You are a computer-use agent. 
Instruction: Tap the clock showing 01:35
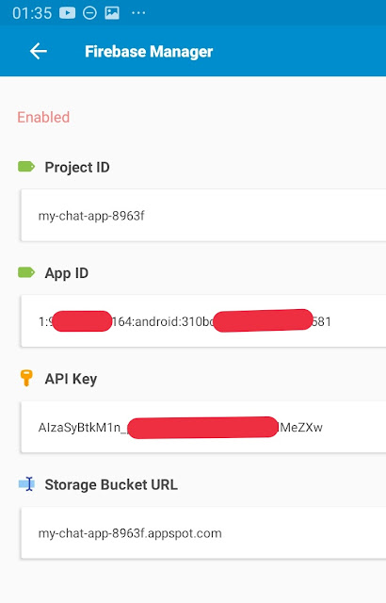[32, 13]
